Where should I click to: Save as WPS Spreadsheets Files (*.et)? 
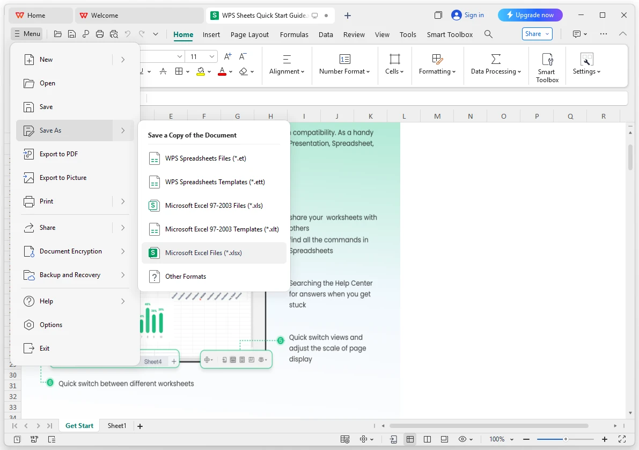214,158
